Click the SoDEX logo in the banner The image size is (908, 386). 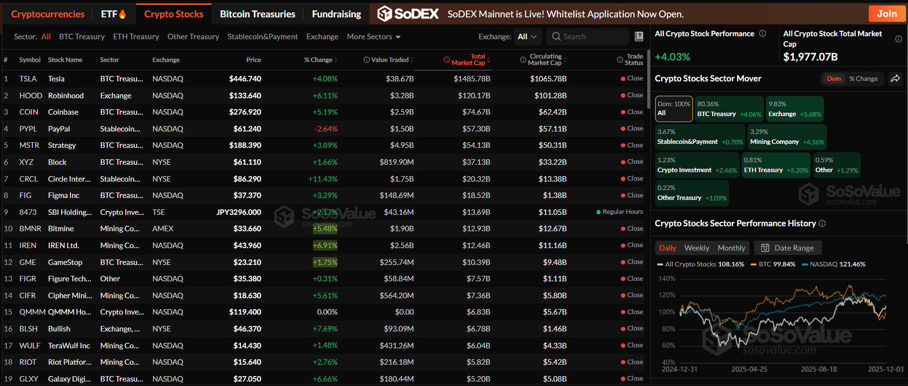click(x=408, y=14)
